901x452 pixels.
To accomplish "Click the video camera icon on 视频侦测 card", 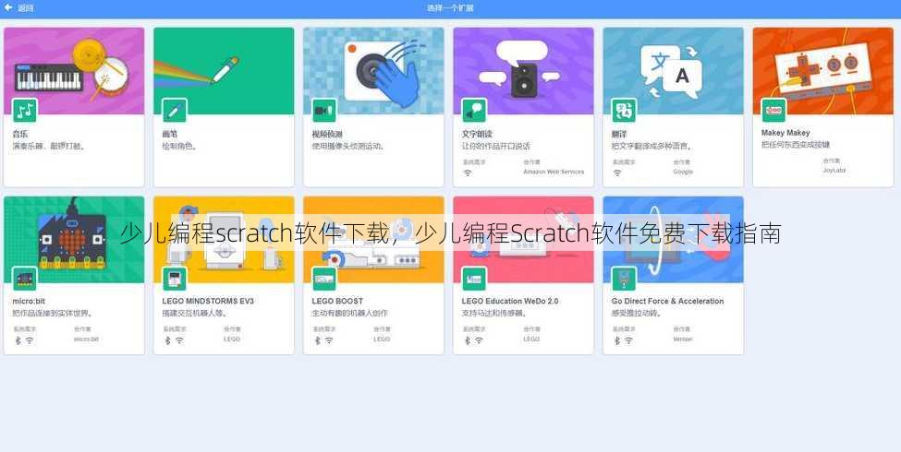I will pos(324,110).
